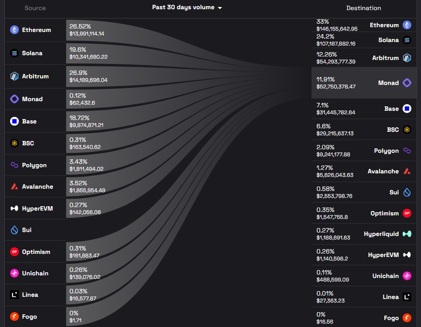
Task: Click the Avalanche icon in Source column
Action: [x=14, y=186]
